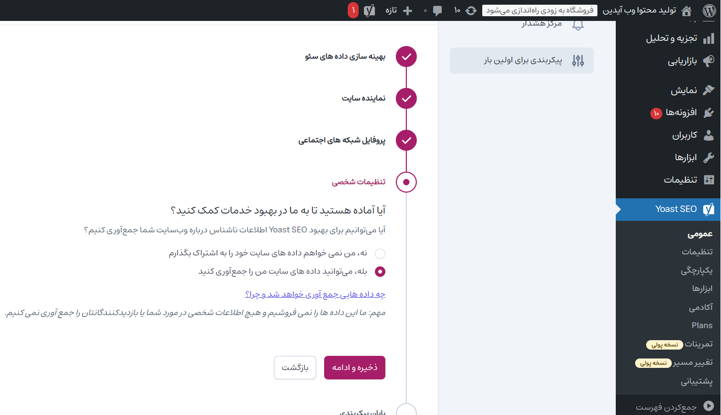
Task: Click the 'بازگشت' back button
Action: [x=295, y=367]
